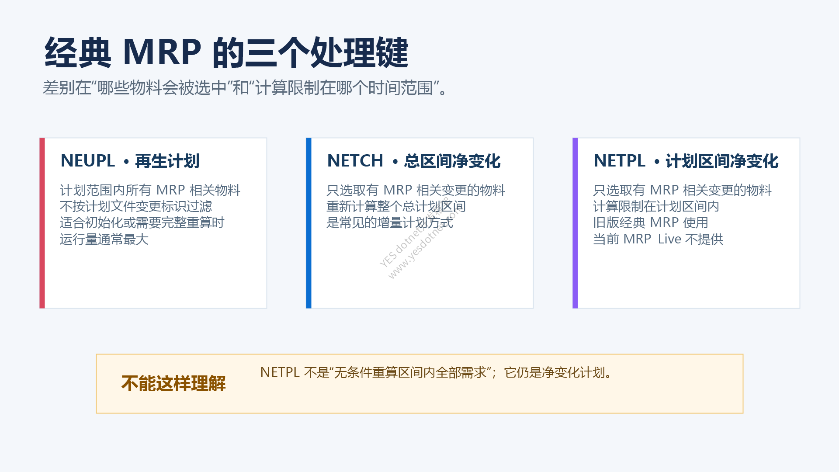Click the line "当前 MRP Live 不提供"
The height and width of the screenshot is (472, 839).
(x=658, y=239)
